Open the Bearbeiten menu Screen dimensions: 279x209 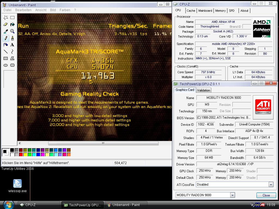tap(23, 10)
